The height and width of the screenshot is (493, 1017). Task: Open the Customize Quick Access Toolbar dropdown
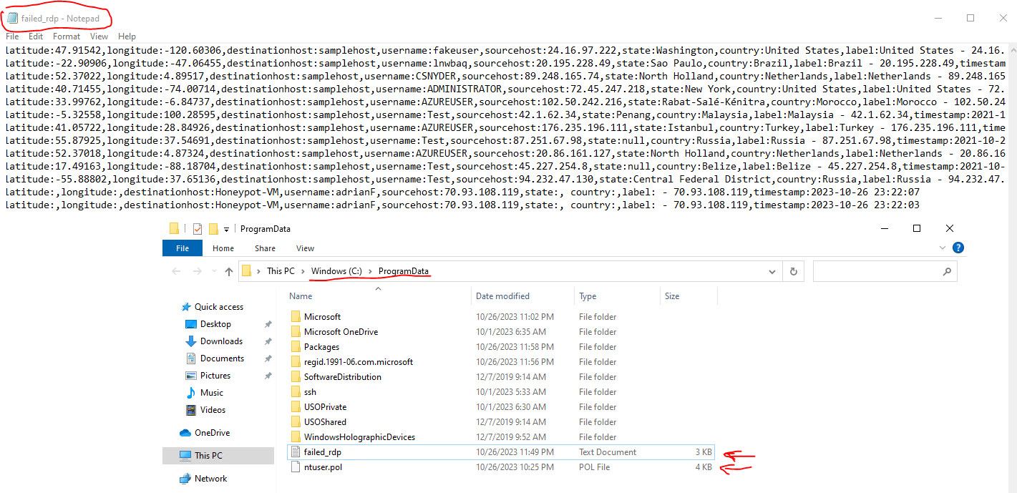coord(227,229)
